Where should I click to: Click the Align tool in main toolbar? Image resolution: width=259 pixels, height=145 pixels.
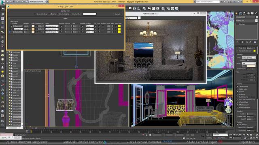point(139,8)
